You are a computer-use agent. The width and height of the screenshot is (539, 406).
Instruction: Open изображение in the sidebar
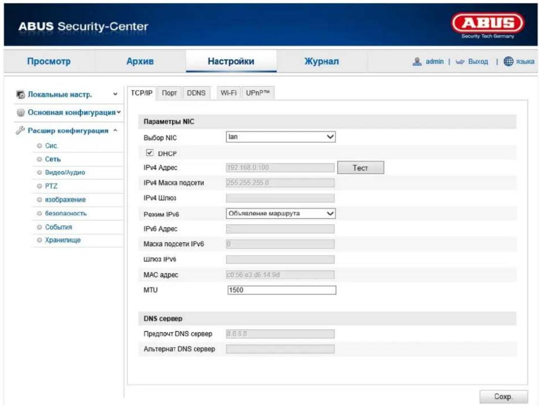click(x=65, y=199)
